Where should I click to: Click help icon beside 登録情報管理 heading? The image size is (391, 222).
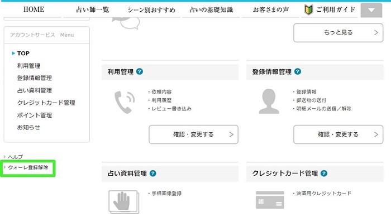298,72
